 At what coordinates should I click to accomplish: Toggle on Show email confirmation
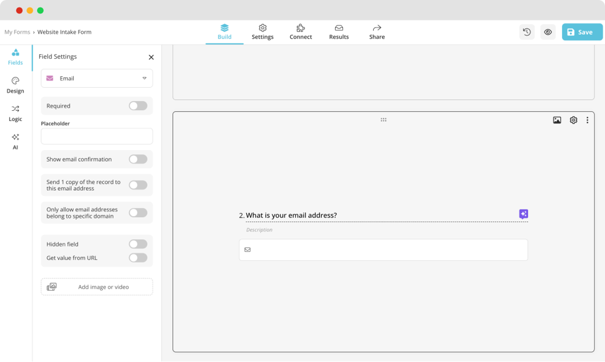[138, 159]
